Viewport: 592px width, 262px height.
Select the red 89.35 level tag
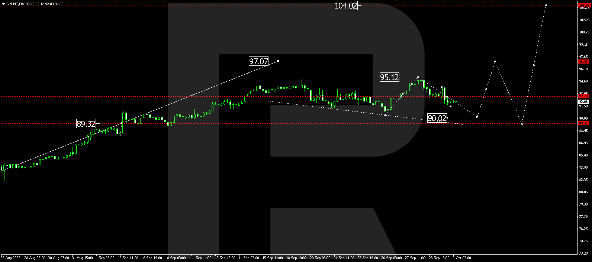coord(583,123)
